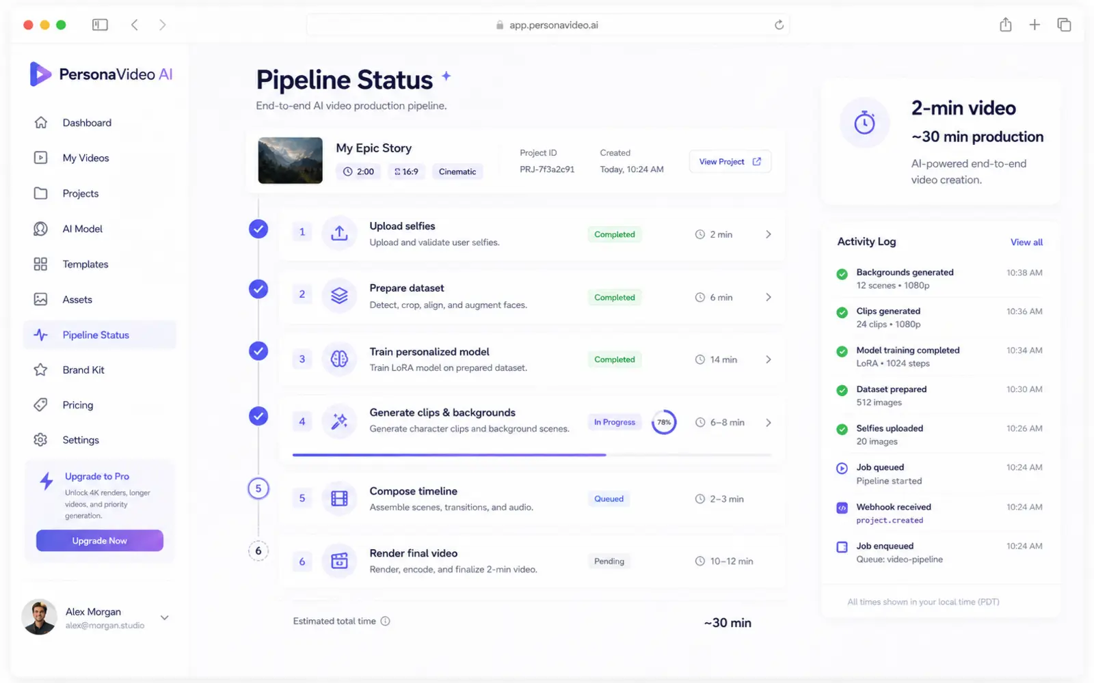Click the Pipeline Status pulse icon
This screenshot has height=683, width=1094.
coord(41,335)
